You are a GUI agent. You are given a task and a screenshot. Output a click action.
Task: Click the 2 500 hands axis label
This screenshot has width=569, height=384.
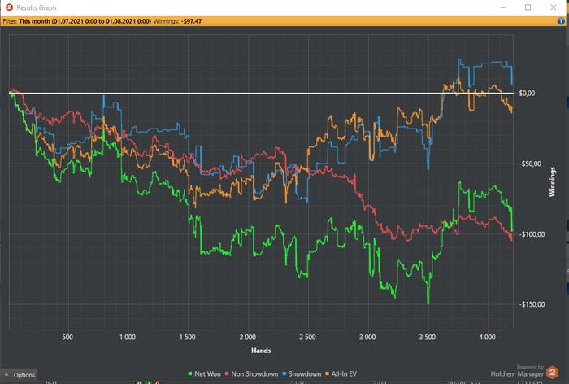(307, 337)
